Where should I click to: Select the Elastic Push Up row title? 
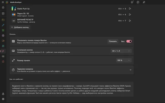23,9
